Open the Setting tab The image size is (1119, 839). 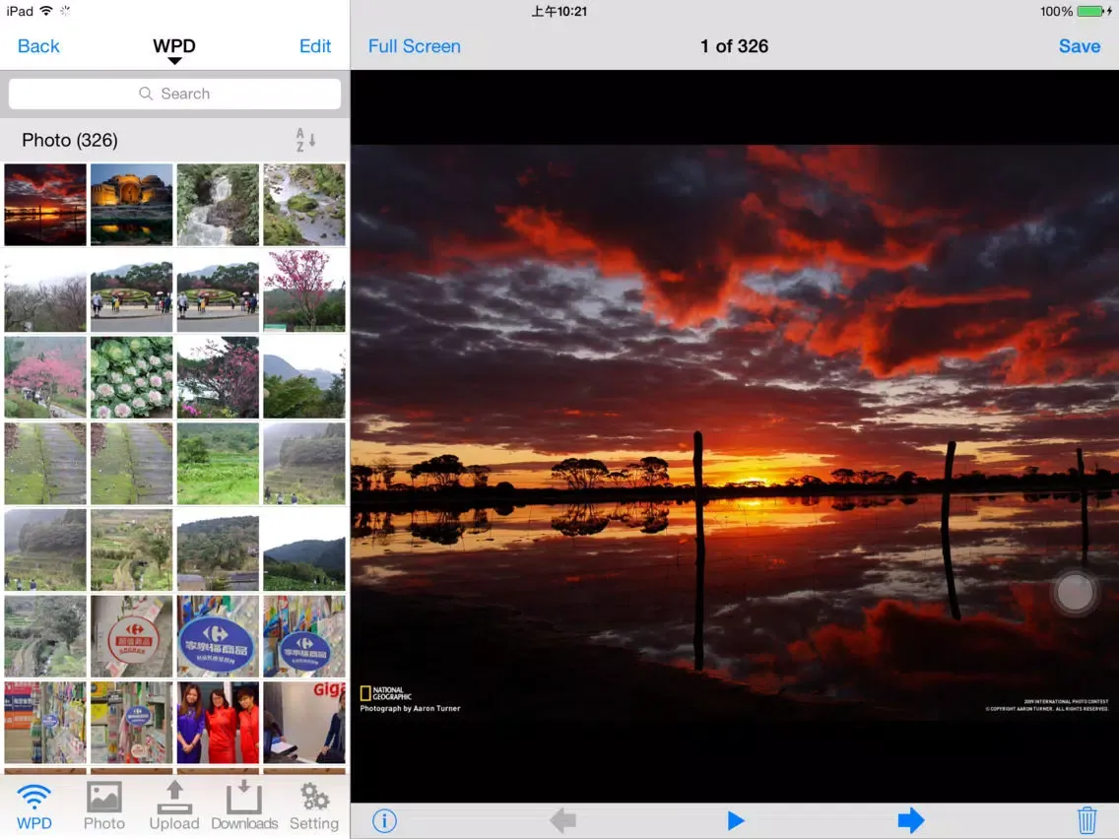pyautogui.click(x=314, y=807)
